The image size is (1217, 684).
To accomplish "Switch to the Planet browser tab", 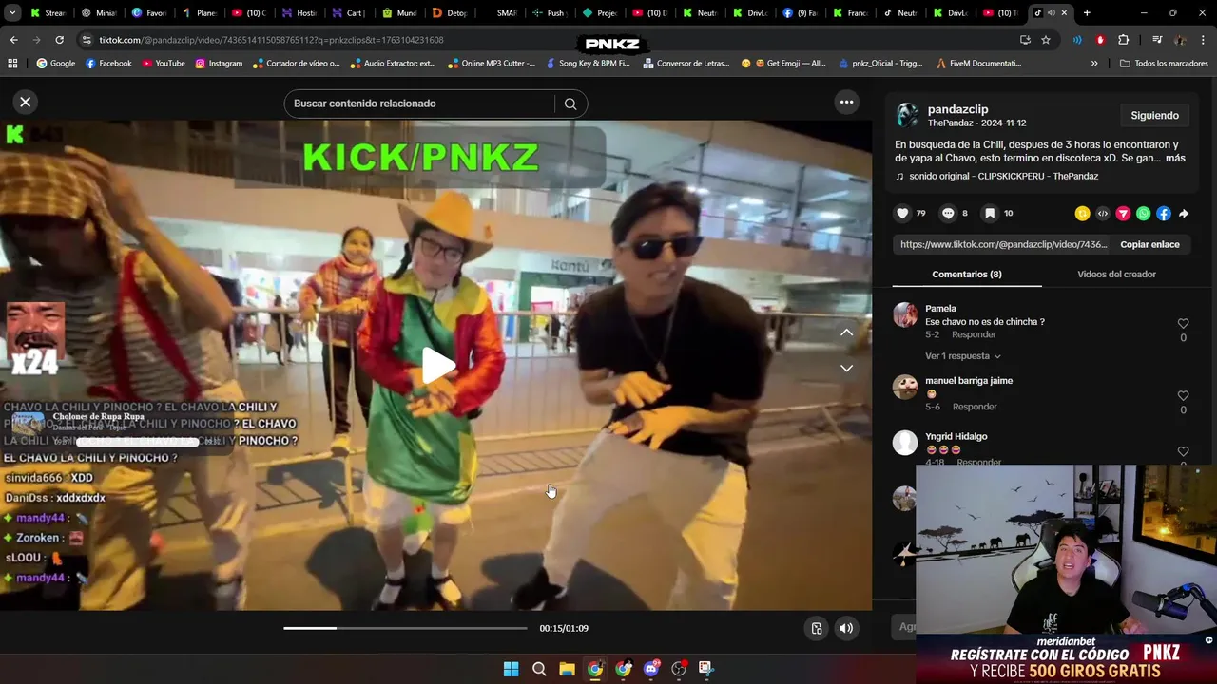I will [x=199, y=13].
